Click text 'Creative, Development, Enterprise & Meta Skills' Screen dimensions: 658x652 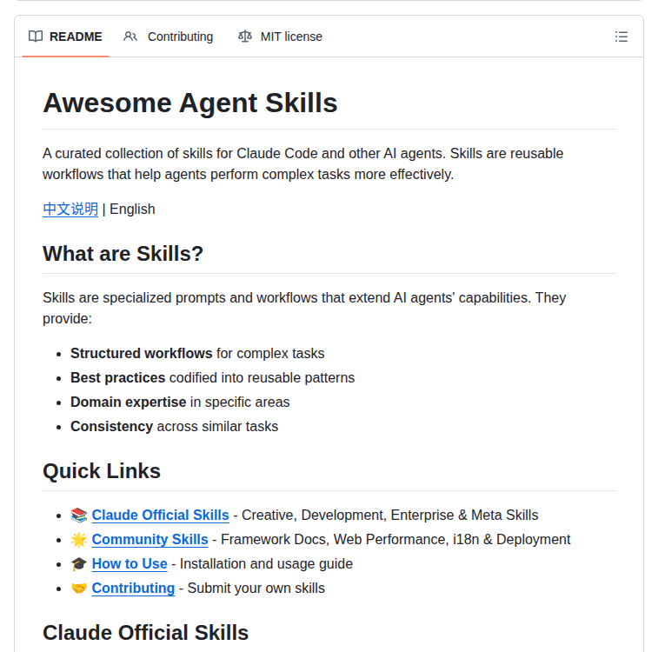390,515
